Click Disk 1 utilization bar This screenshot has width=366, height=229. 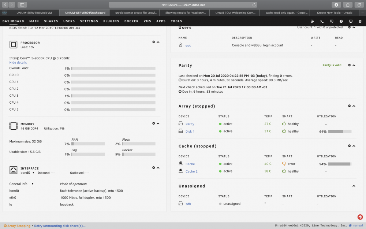[x=340, y=132]
